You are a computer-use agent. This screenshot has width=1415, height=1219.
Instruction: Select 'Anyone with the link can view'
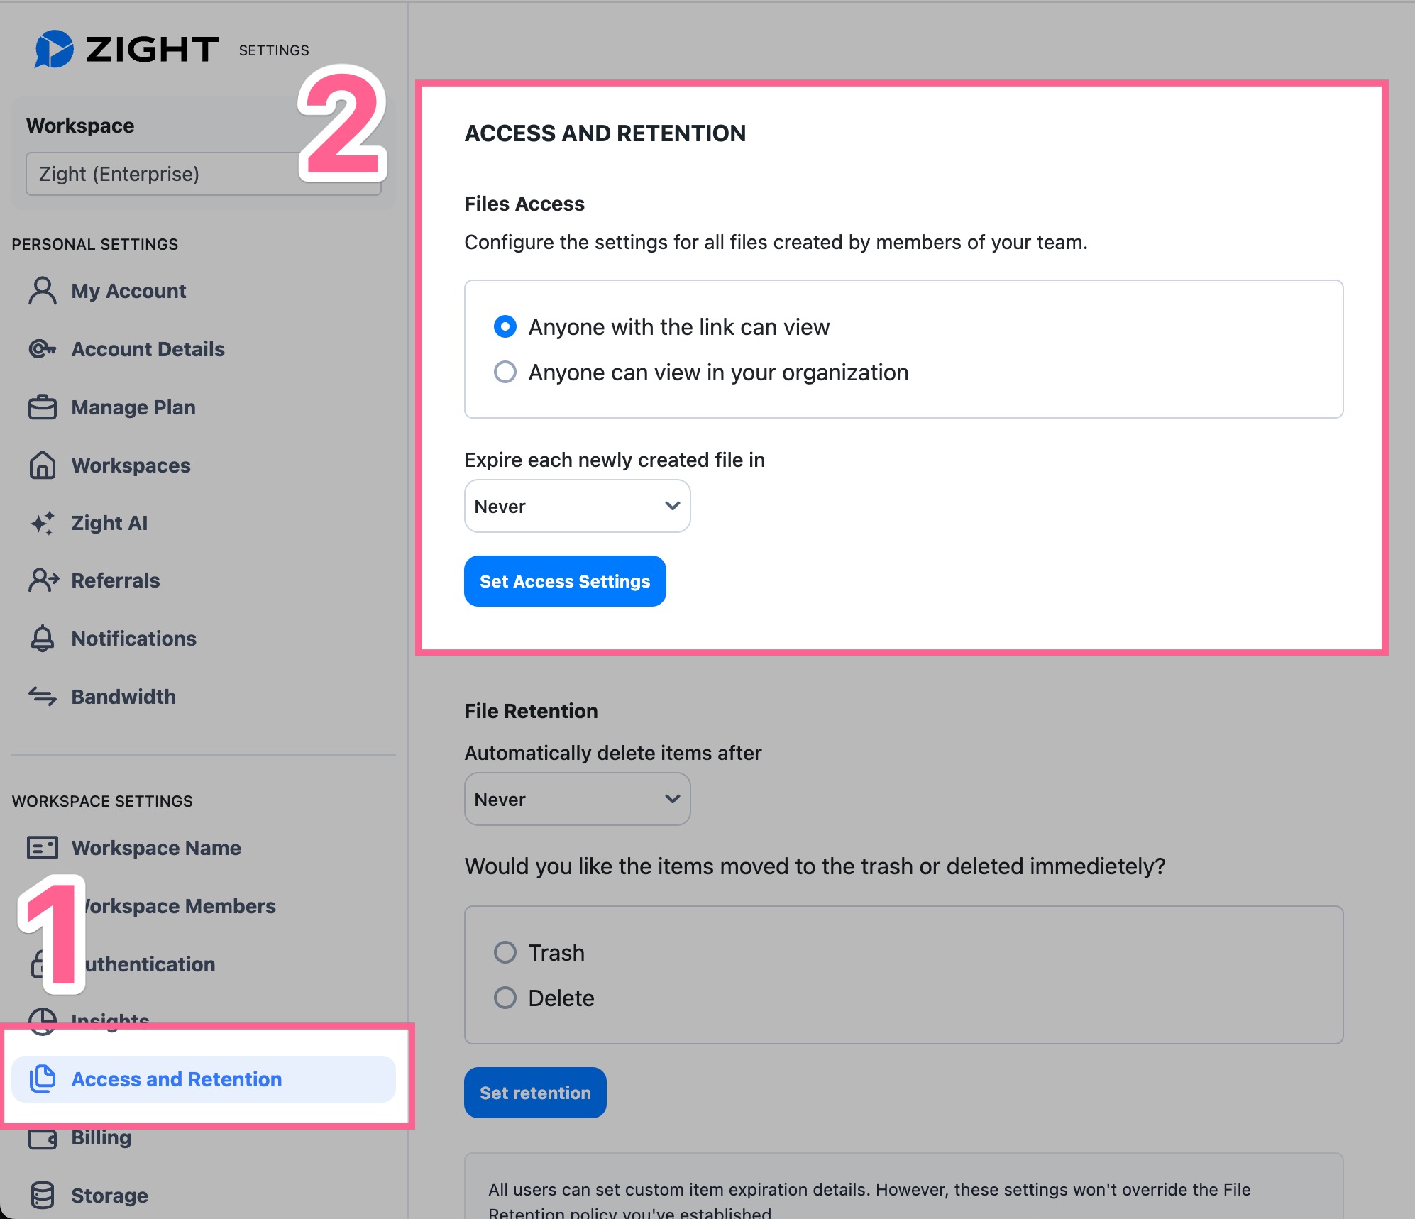(505, 327)
